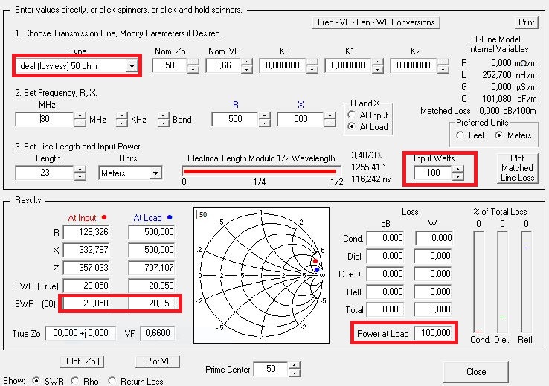The width and height of the screenshot is (549, 386).
Task: Choose Meters as preferred units
Action: (499, 135)
